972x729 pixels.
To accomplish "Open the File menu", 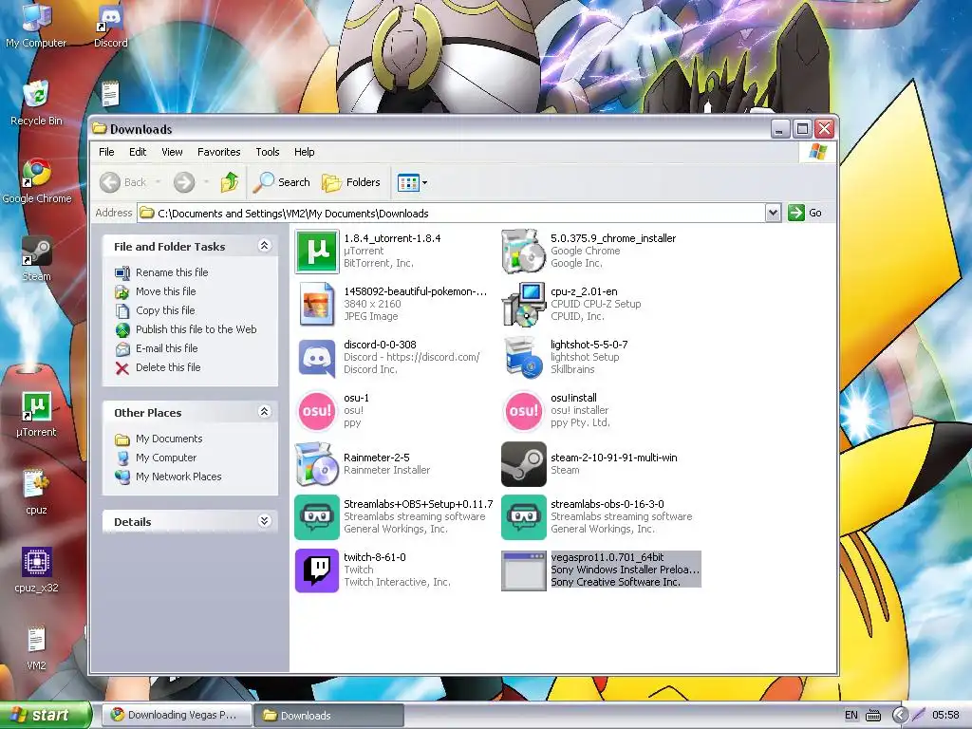I will pyautogui.click(x=106, y=152).
